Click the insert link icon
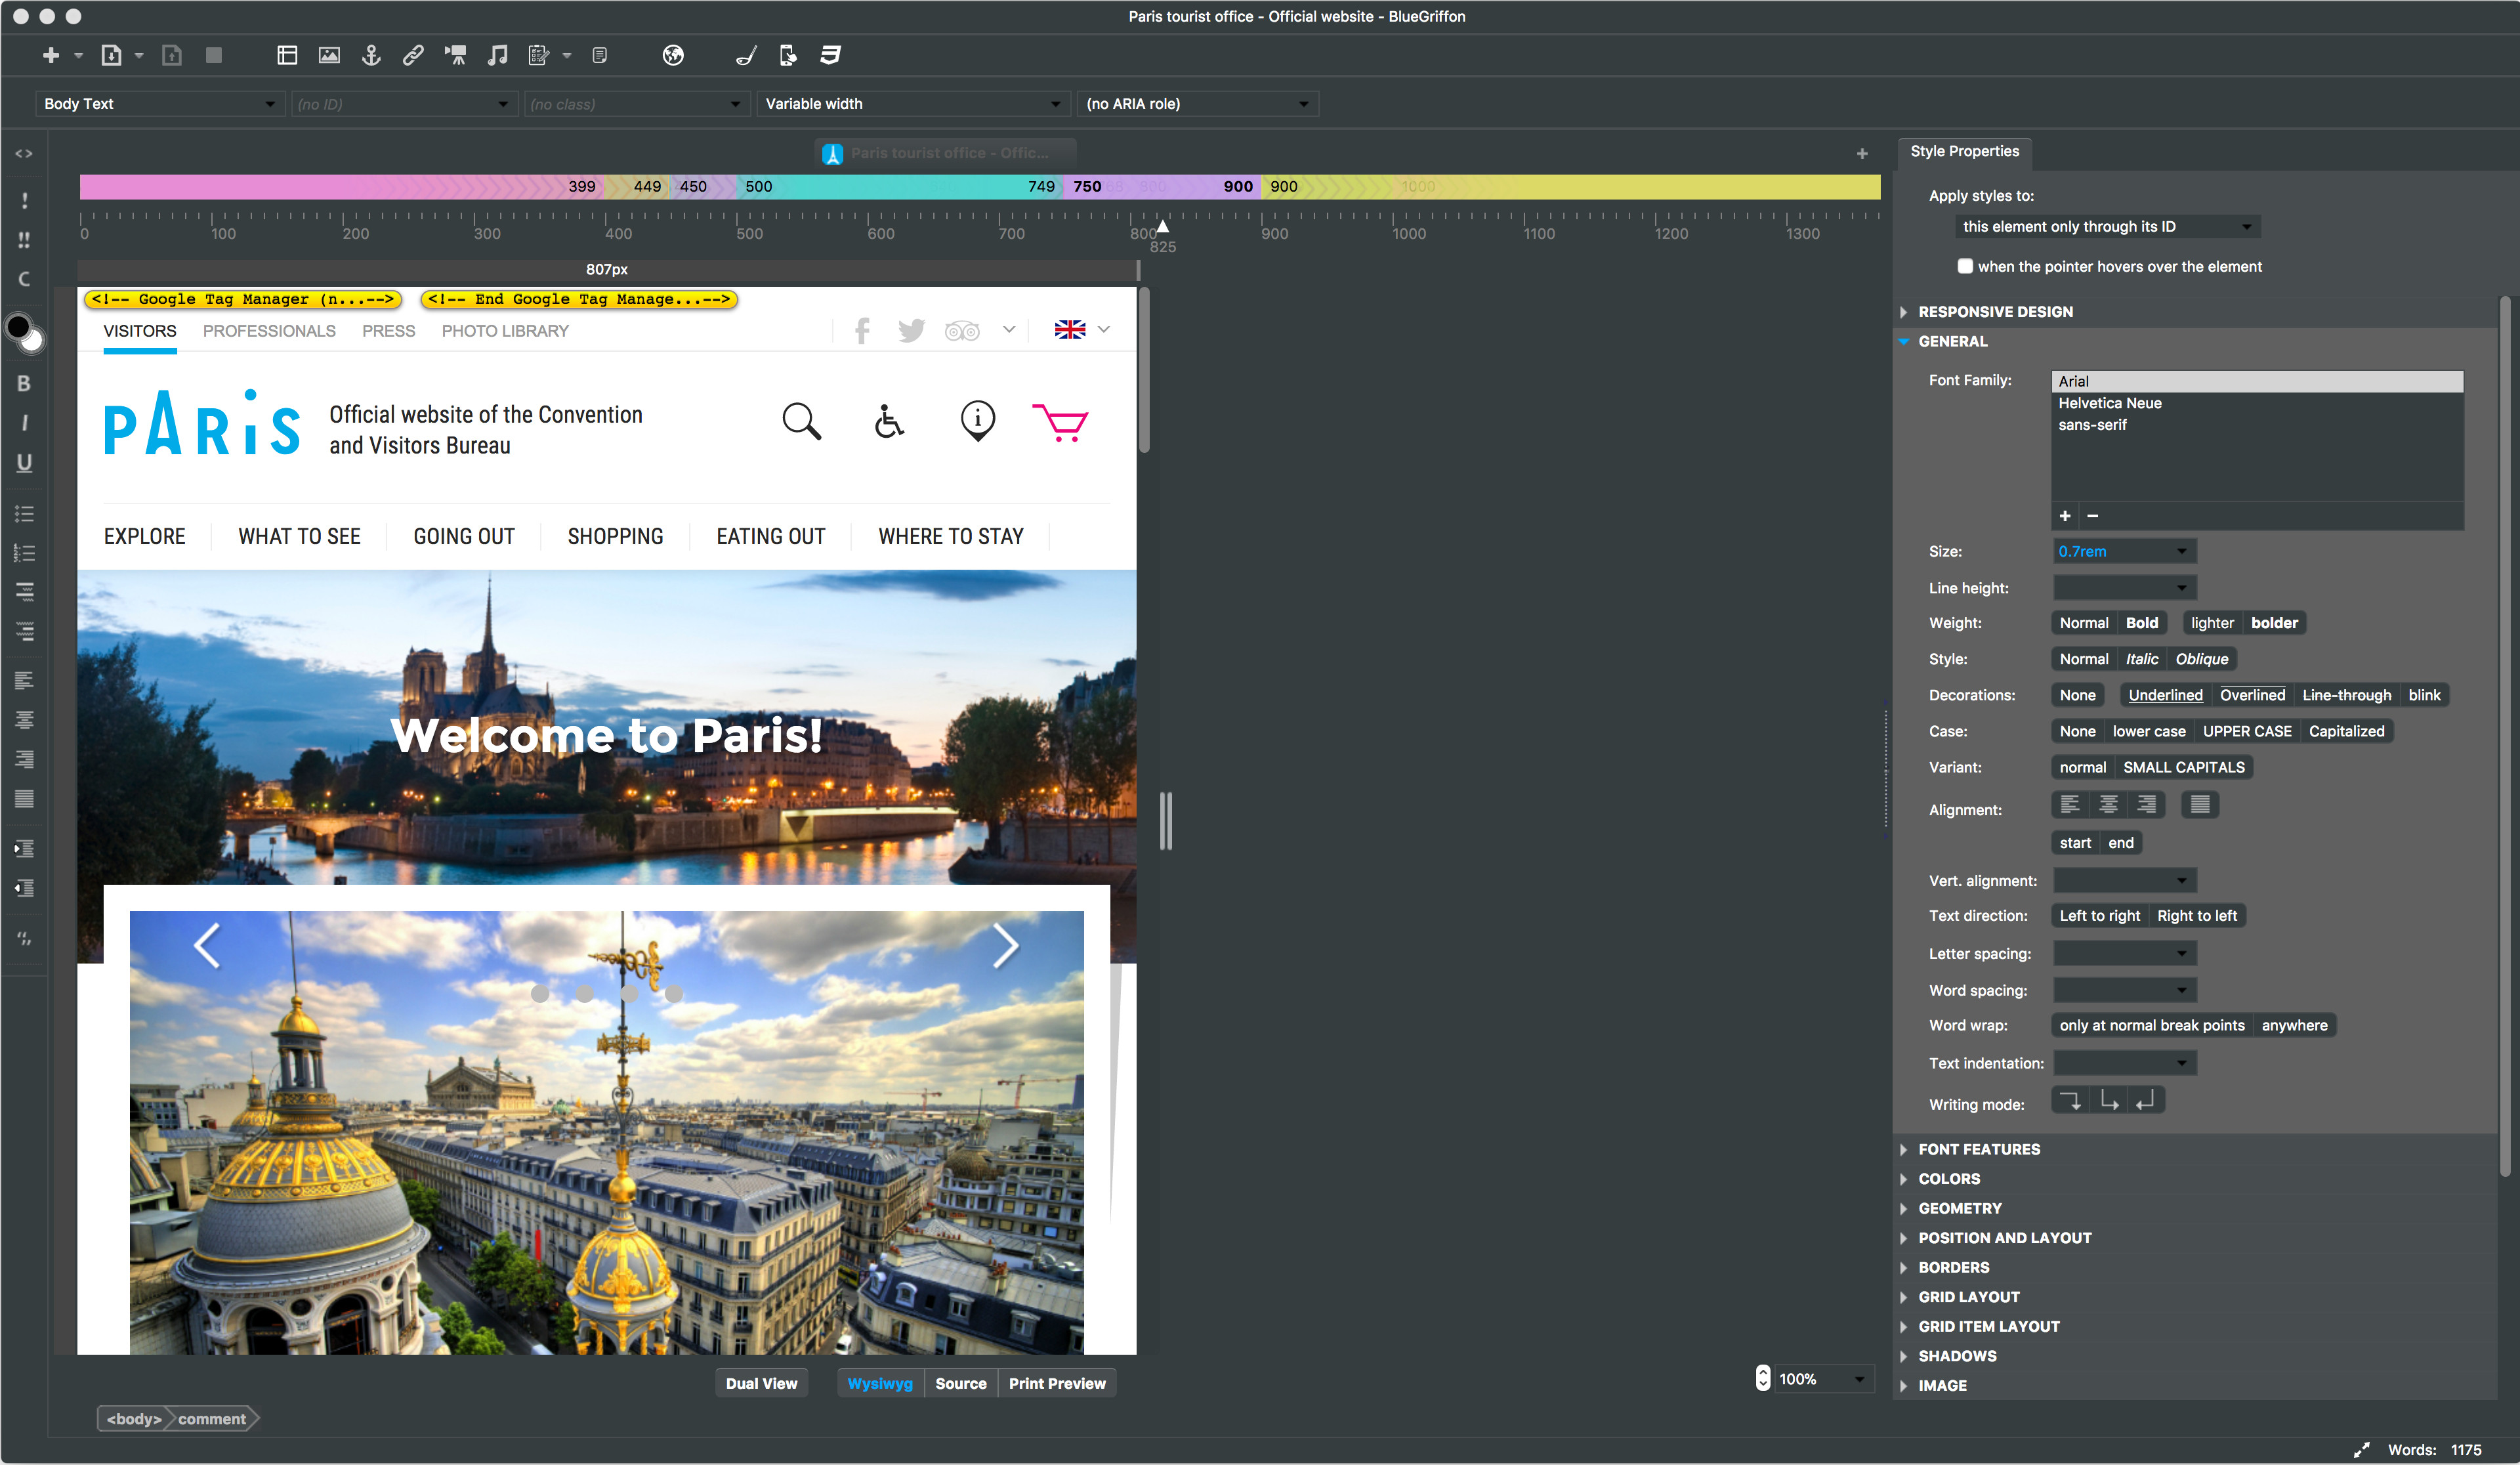The image size is (2520, 1465). pyautogui.click(x=413, y=56)
